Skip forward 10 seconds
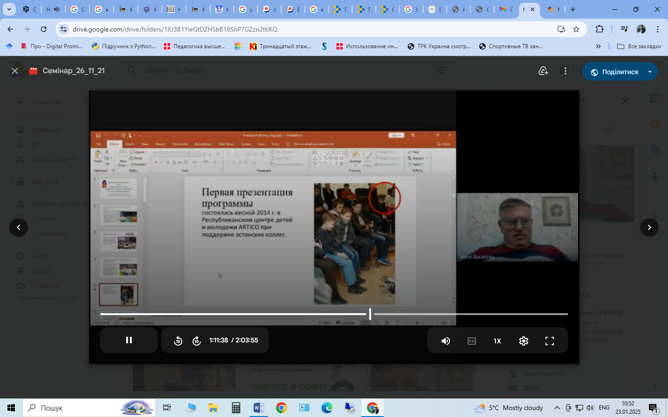The image size is (668, 417). pos(197,341)
